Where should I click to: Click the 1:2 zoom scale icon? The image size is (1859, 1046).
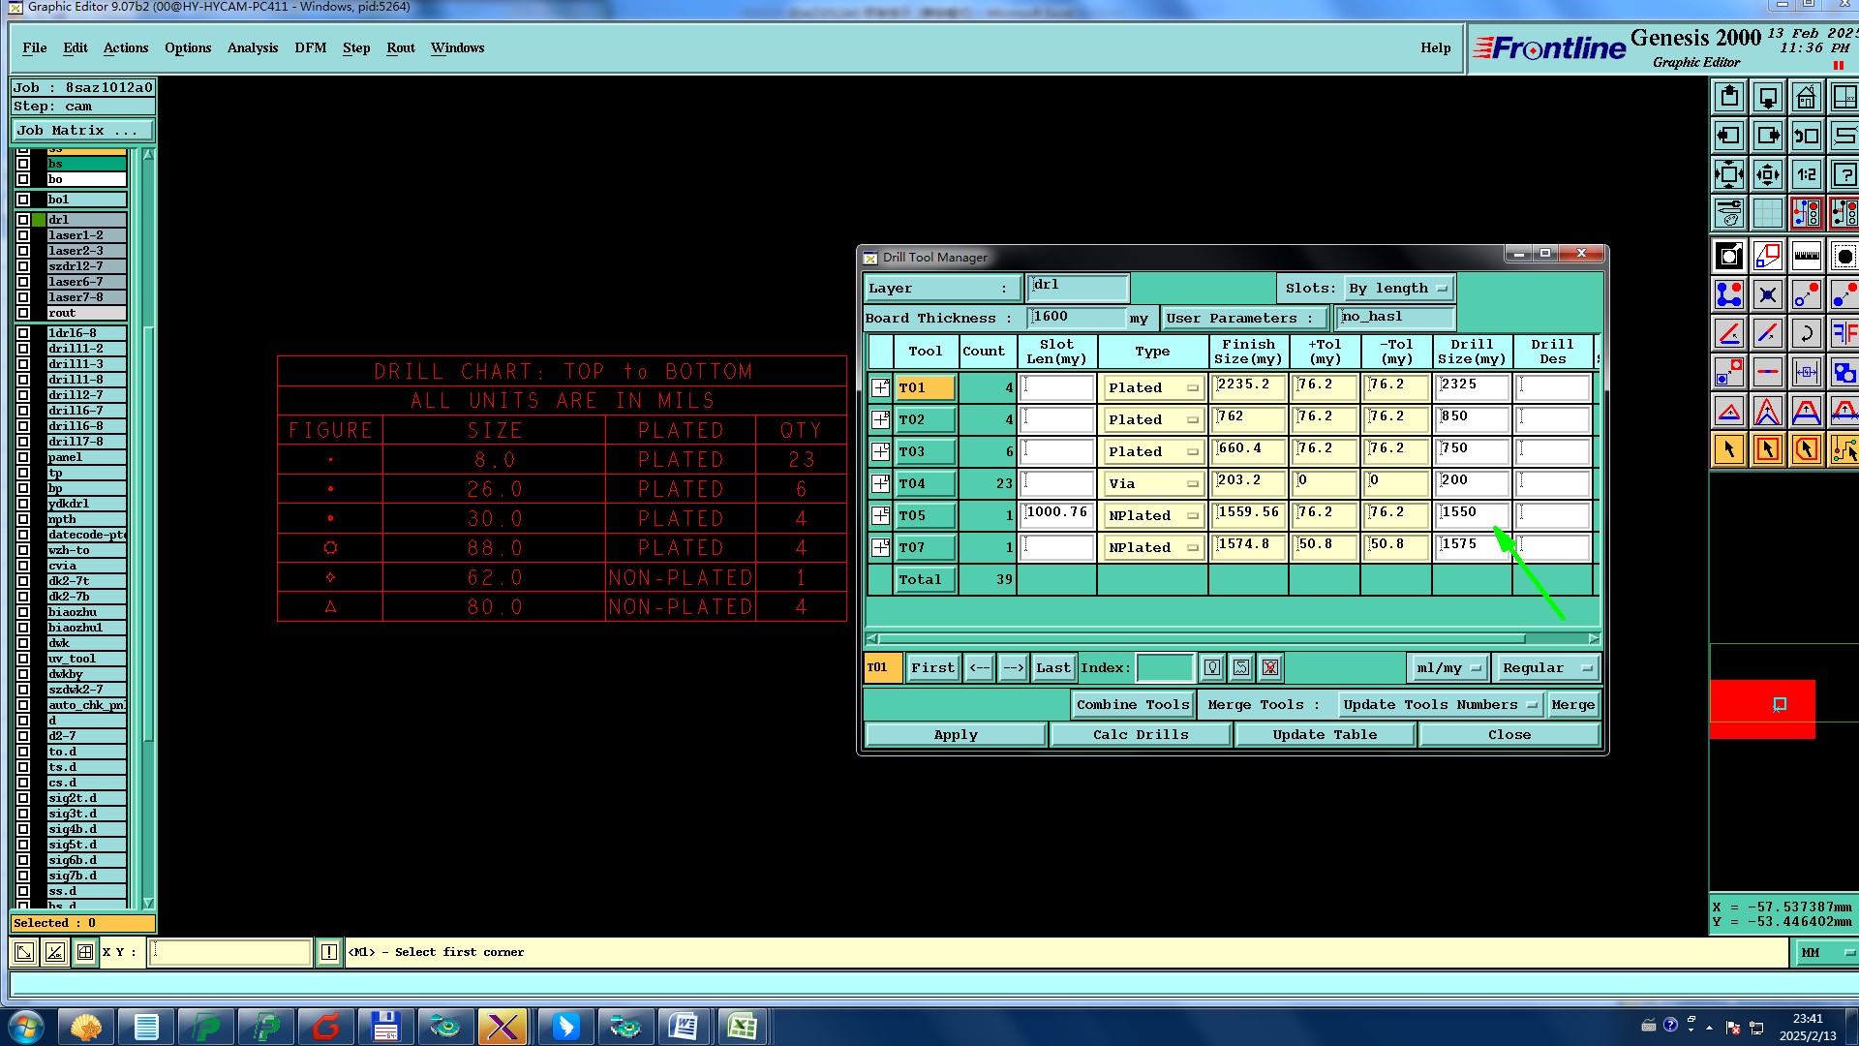pyautogui.click(x=1806, y=175)
